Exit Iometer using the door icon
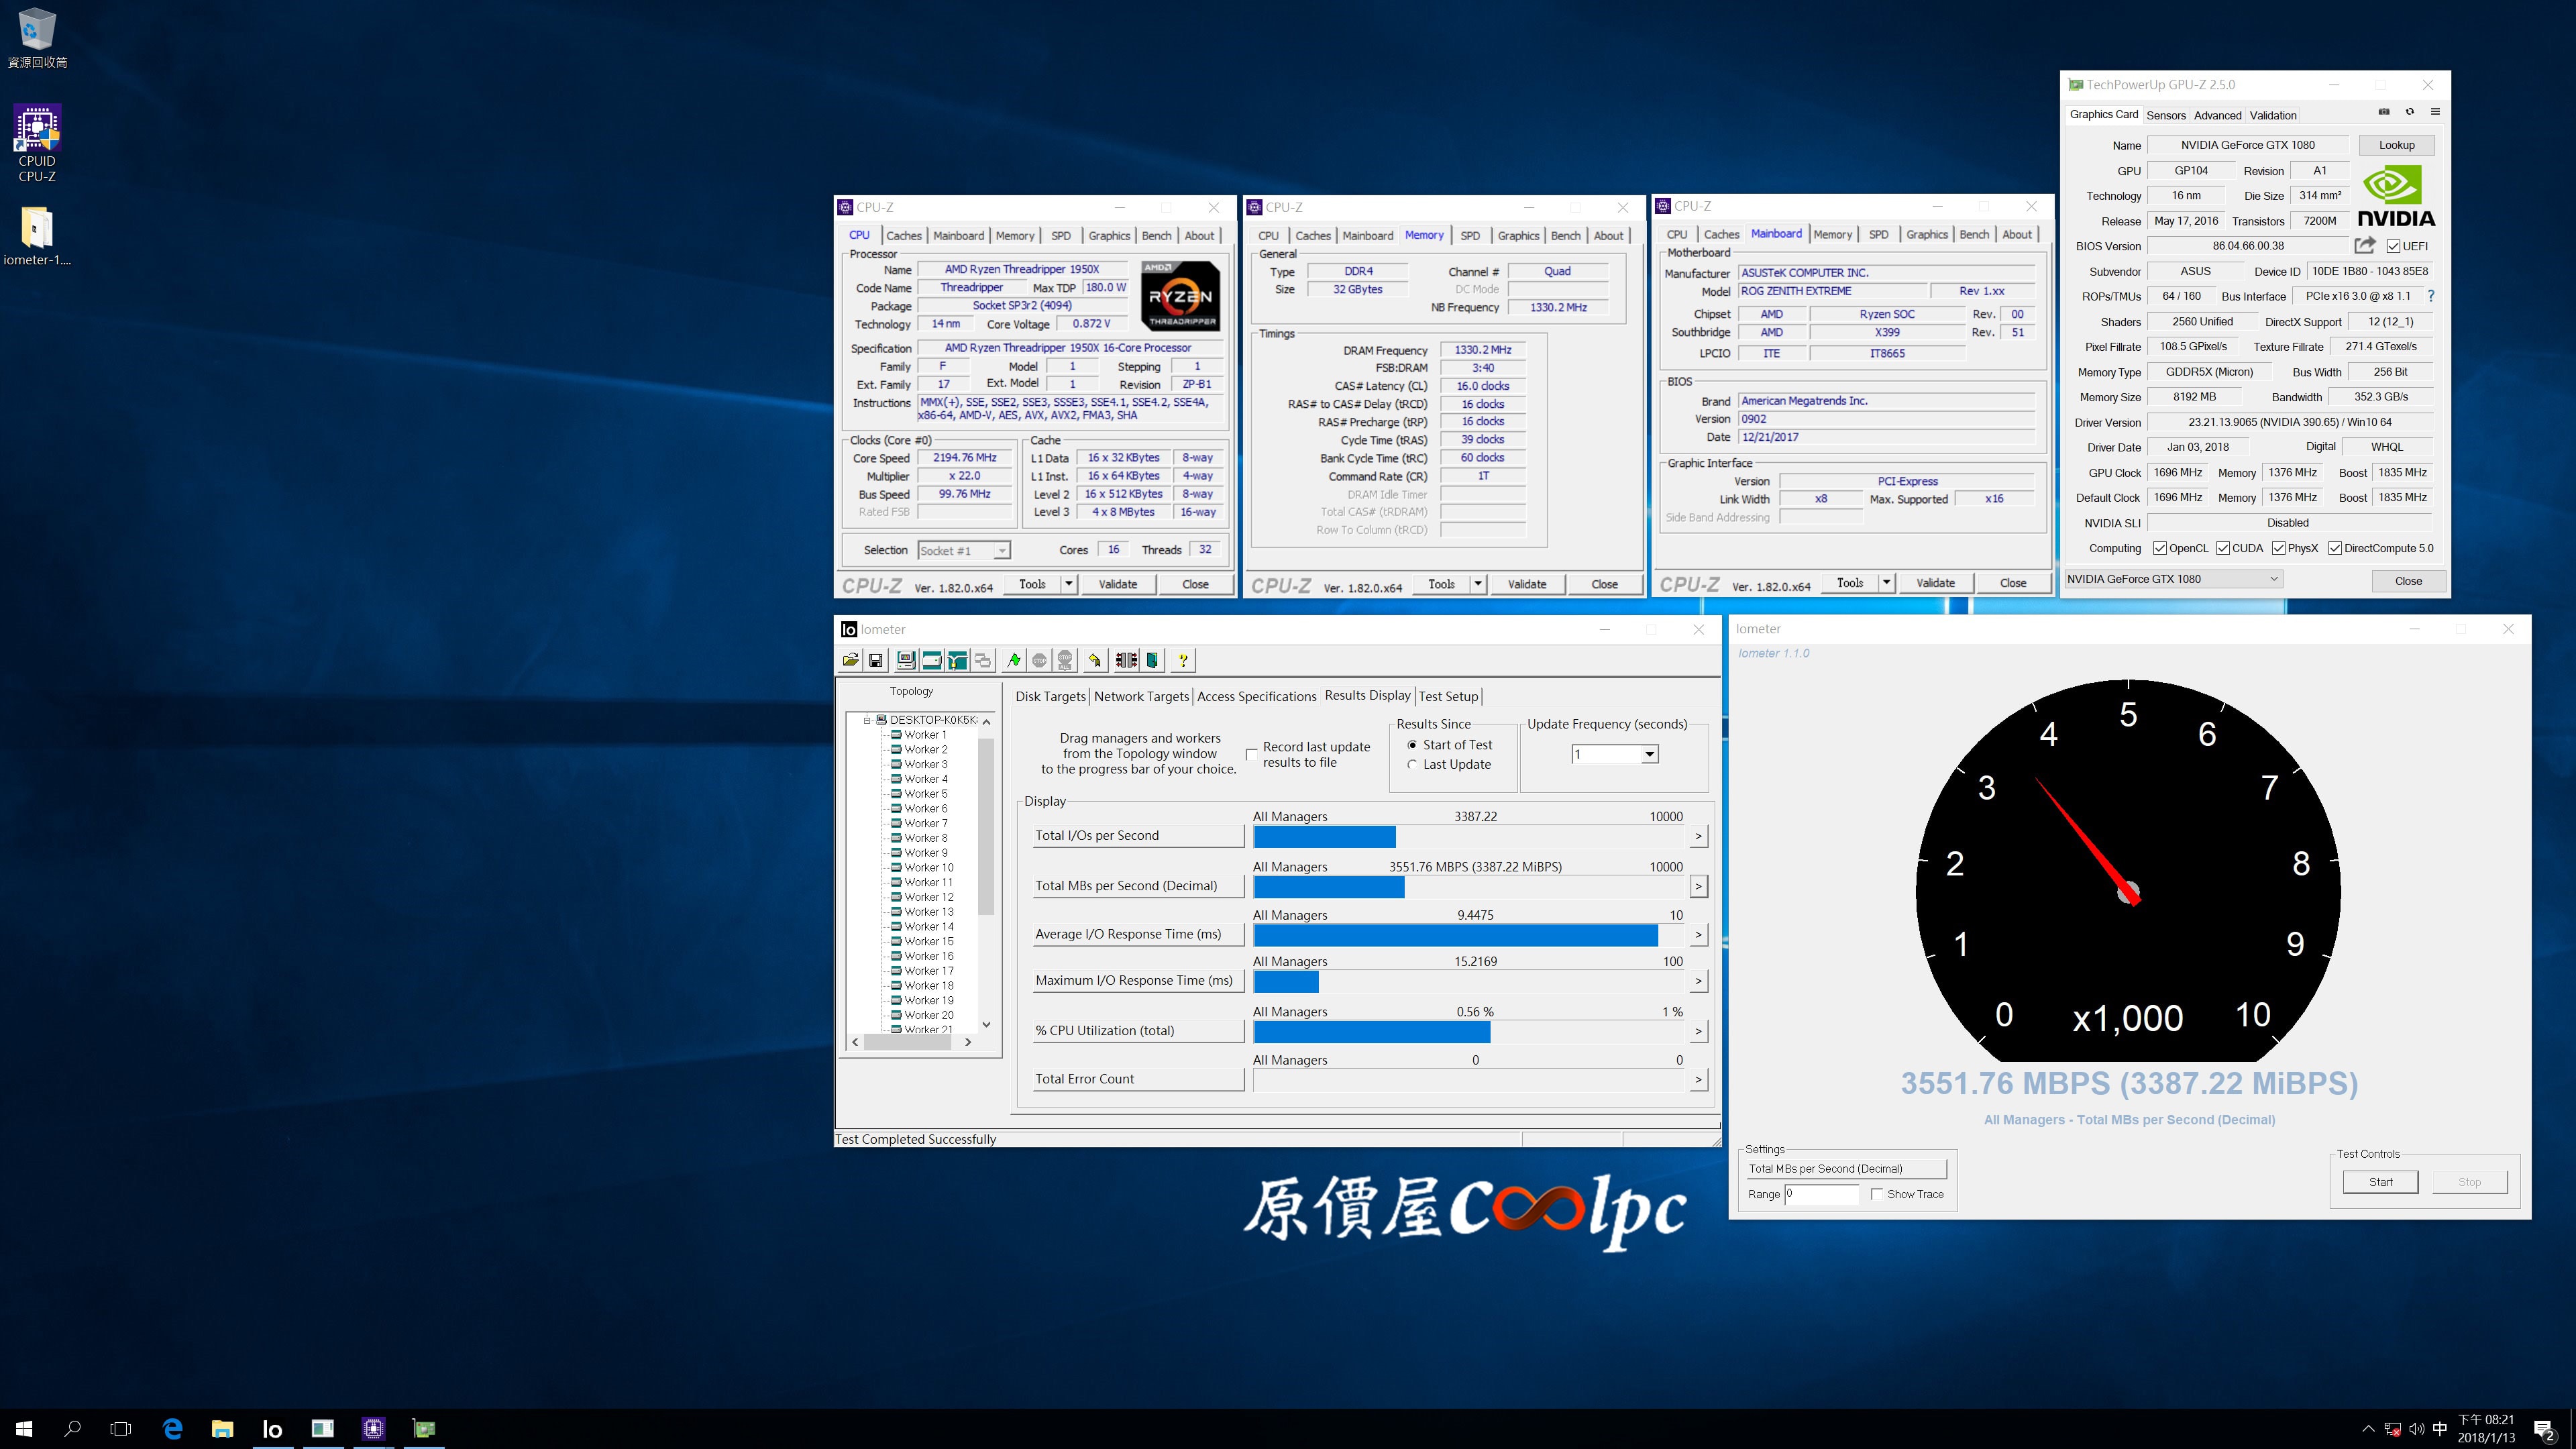 [x=1152, y=660]
